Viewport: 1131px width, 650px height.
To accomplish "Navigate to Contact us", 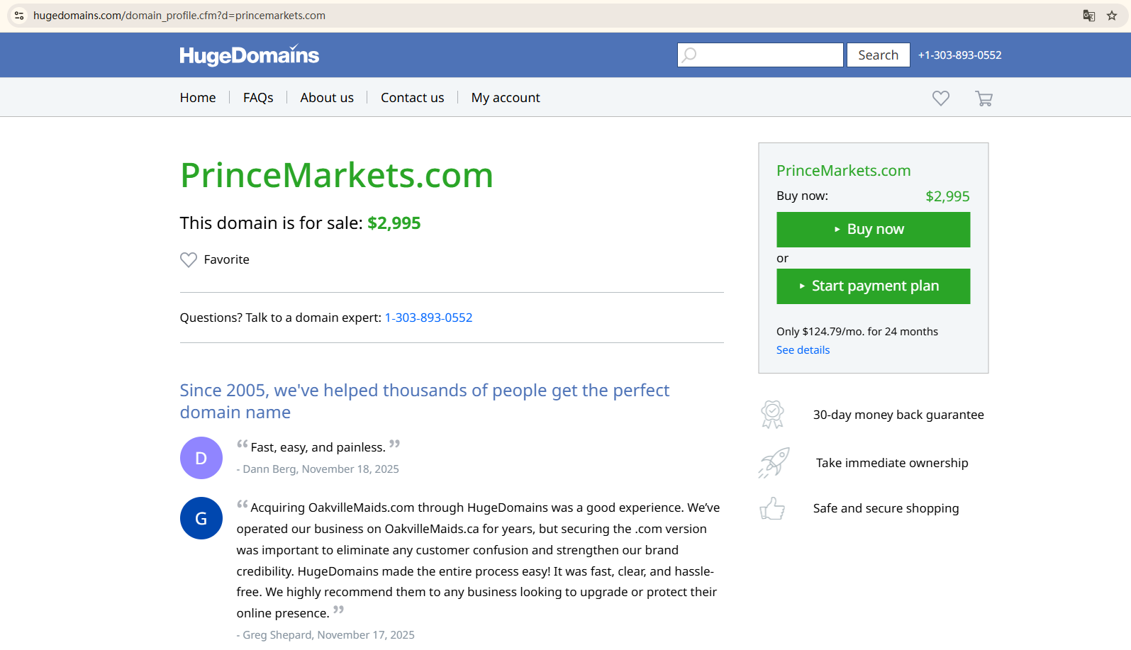I will point(412,98).
